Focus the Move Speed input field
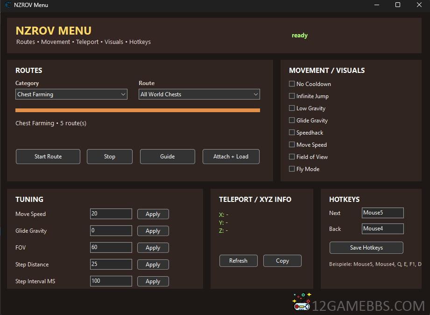430x315 pixels. (111, 214)
